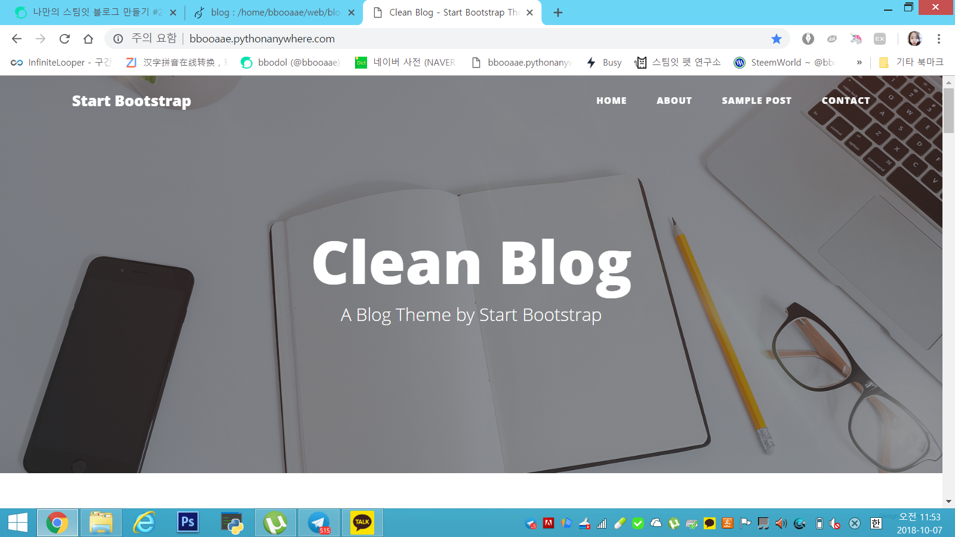Open Photoshop from the taskbar

click(x=188, y=523)
